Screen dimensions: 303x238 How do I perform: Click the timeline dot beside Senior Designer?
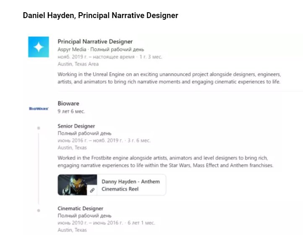point(39,128)
